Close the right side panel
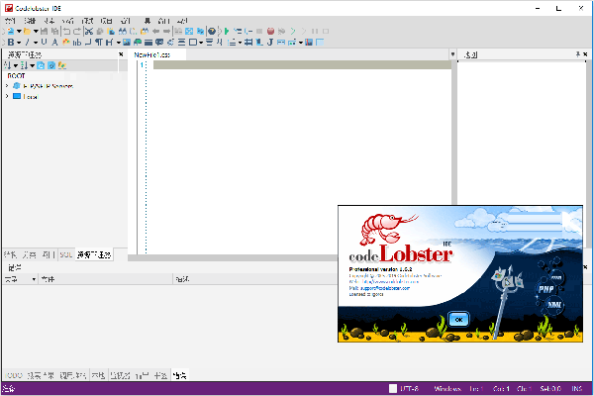Viewport: 594px width, 396px height. (x=585, y=54)
